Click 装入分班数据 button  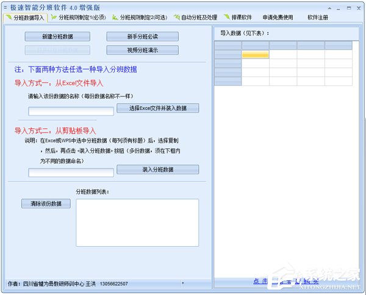[x=158, y=169]
